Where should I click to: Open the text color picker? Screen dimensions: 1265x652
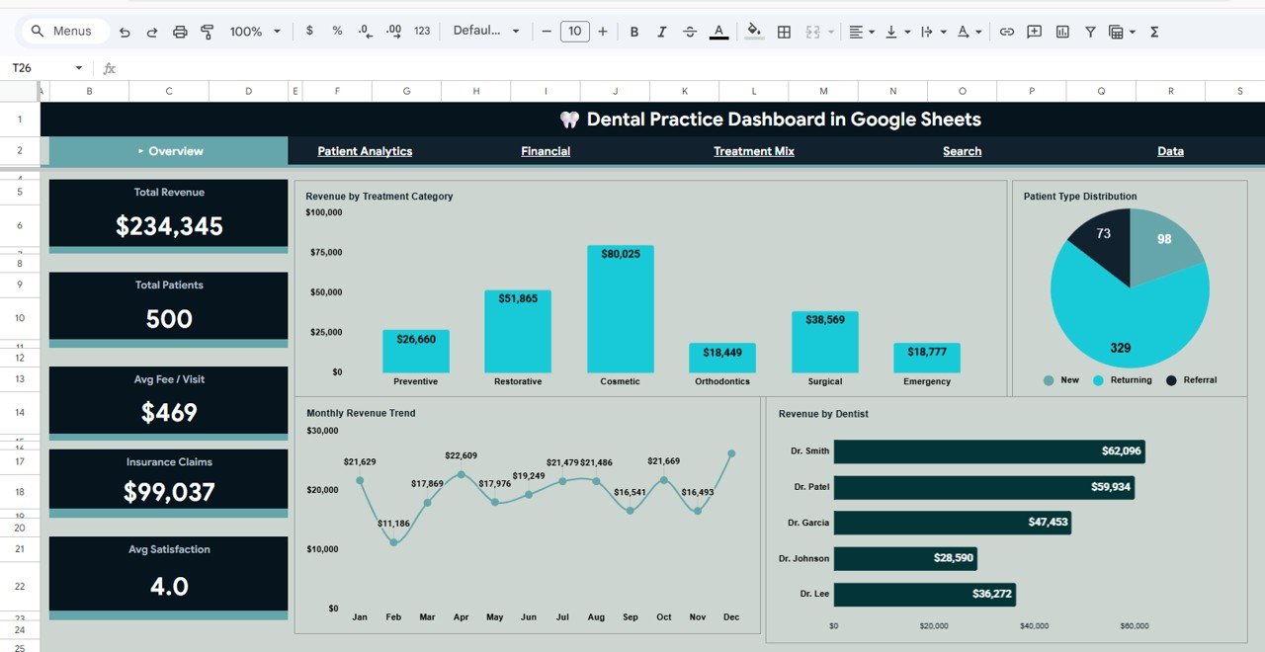[x=719, y=32]
